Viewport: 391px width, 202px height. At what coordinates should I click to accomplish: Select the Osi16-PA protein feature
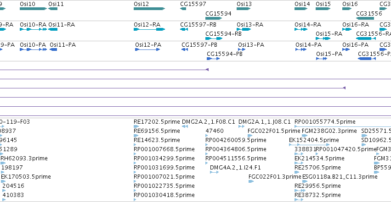coord(346,49)
